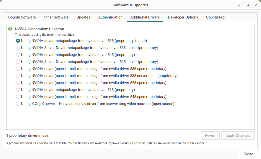The image size is (261, 159).
Task: Select the Authentication tab
Action: tap(110, 17)
